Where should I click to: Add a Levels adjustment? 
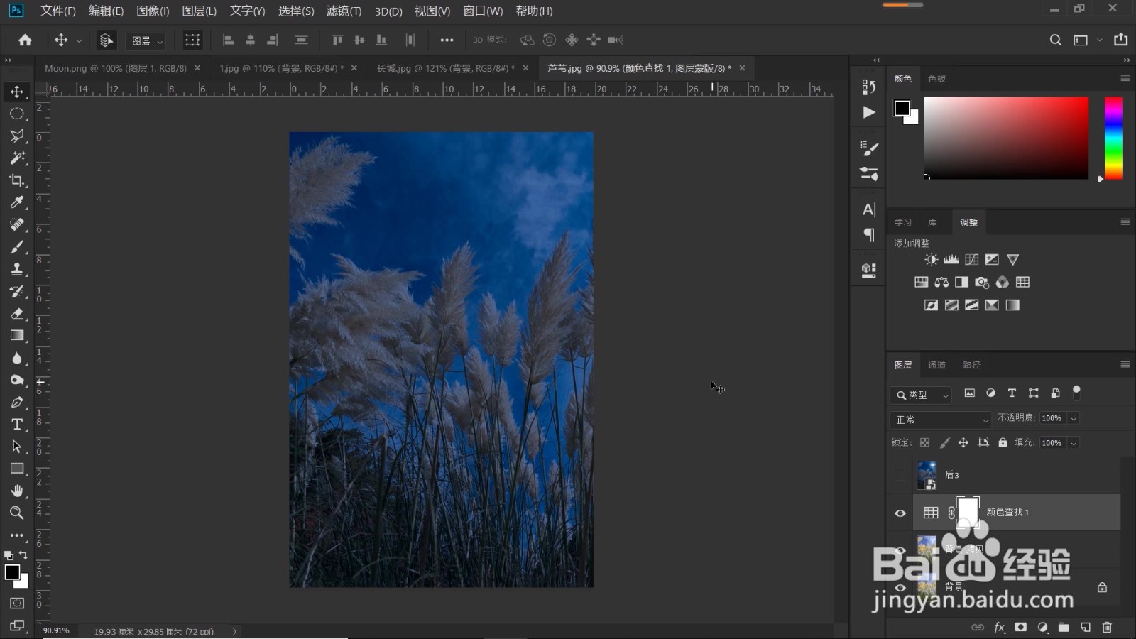tap(951, 260)
